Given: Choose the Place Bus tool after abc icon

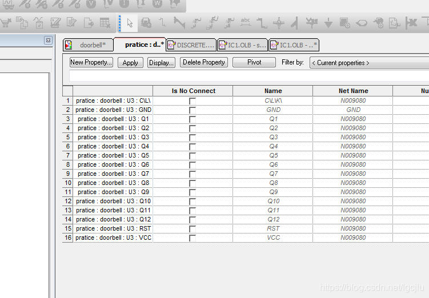Looking at the screenshot, I should [x=262, y=23].
